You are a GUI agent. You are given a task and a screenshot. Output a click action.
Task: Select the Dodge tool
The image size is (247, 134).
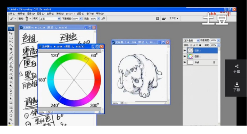pyautogui.click(x=11, y=85)
